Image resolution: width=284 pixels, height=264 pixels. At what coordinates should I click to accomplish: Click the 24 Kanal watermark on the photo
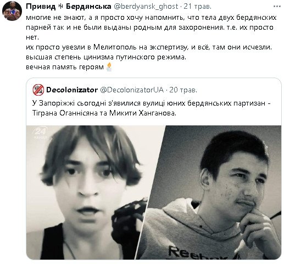[x=41, y=133]
